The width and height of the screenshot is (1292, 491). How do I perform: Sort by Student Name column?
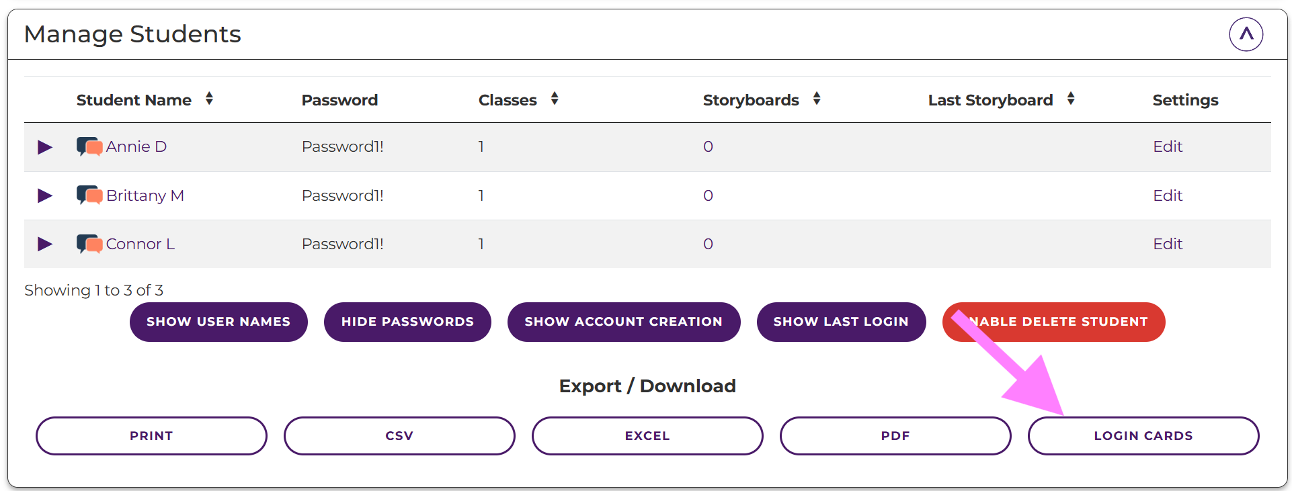(x=209, y=99)
